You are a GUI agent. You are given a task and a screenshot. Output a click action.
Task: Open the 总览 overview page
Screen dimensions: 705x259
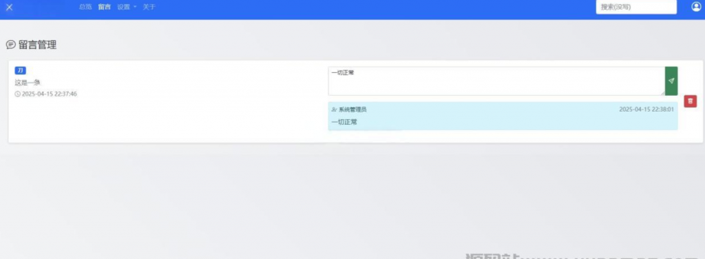pos(85,7)
